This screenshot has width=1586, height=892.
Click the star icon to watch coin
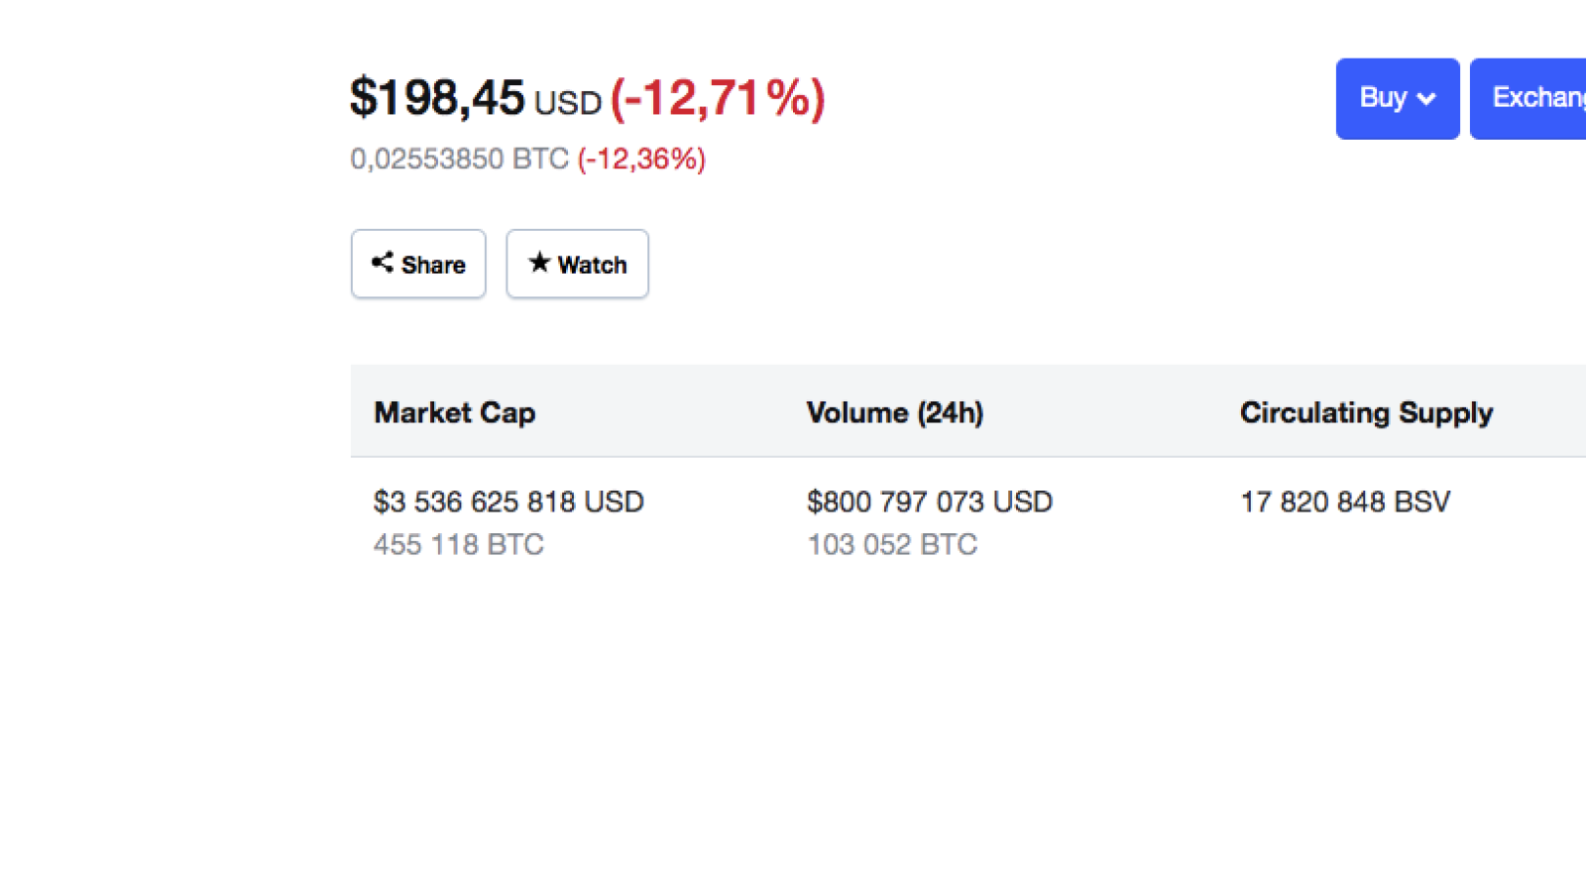click(539, 262)
